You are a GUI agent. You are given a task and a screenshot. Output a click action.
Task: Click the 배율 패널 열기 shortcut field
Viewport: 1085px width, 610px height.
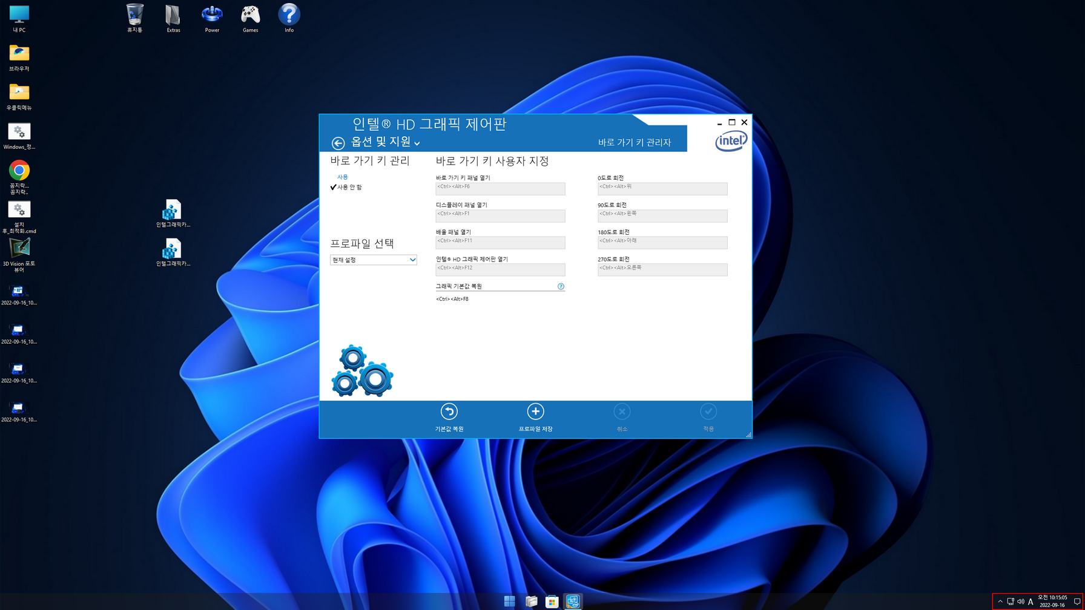pyautogui.click(x=500, y=243)
